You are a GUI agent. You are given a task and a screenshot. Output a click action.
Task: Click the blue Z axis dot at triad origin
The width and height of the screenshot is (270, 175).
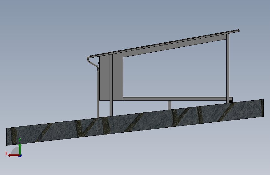[20, 155]
